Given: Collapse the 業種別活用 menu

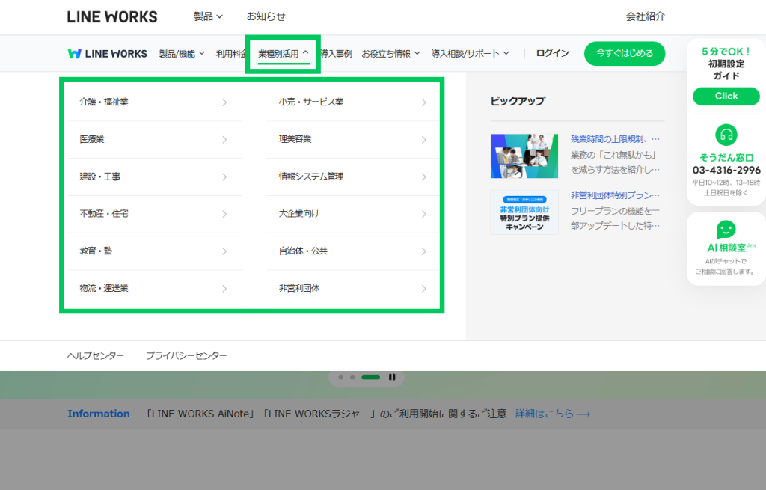Looking at the screenshot, I should coord(284,54).
